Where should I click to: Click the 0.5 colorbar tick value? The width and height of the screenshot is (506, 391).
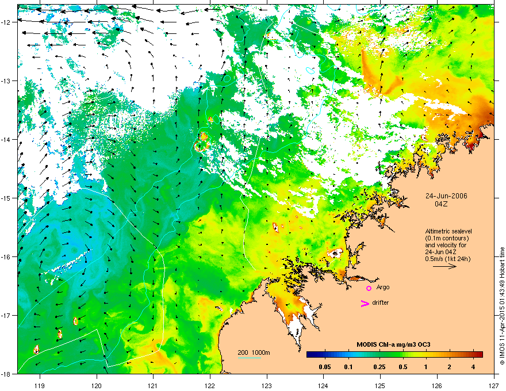[403, 367]
